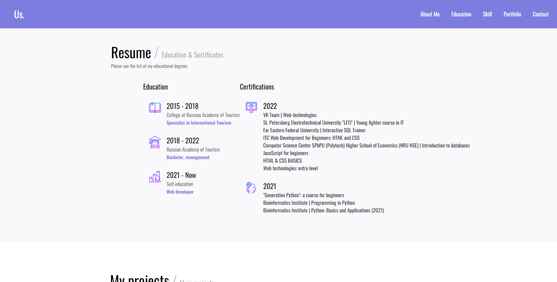Click the head-with-gear icon beside 2021
This screenshot has height=282, width=557.
251,188
